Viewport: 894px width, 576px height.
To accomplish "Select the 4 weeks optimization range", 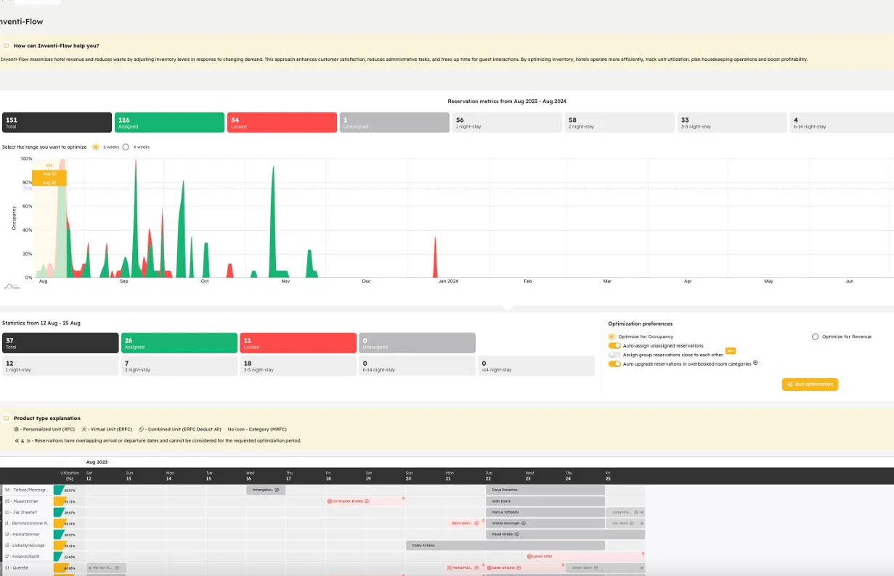I will coord(126,147).
